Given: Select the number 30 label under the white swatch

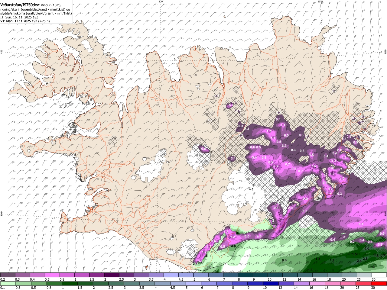Looking at the screenshot, I should 374,279.
